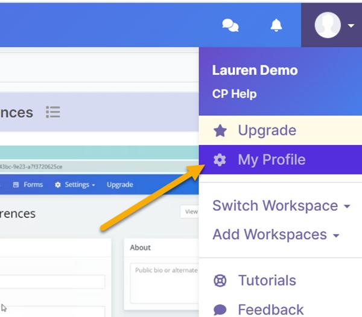Click the CP Help workspace name
Screen dimensions: 362x317
click(234, 94)
